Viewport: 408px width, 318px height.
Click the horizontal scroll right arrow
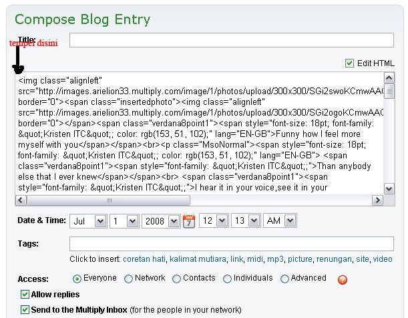click(x=377, y=200)
